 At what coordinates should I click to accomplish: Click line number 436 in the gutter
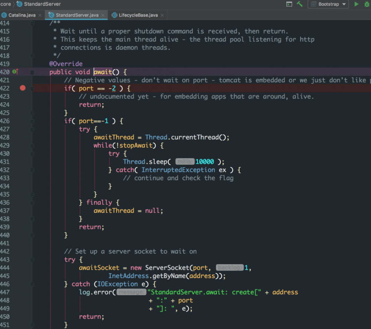pyautogui.click(x=5, y=202)
